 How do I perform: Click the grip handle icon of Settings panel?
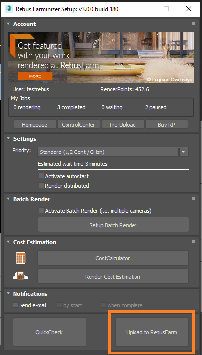tap(193, 138)
